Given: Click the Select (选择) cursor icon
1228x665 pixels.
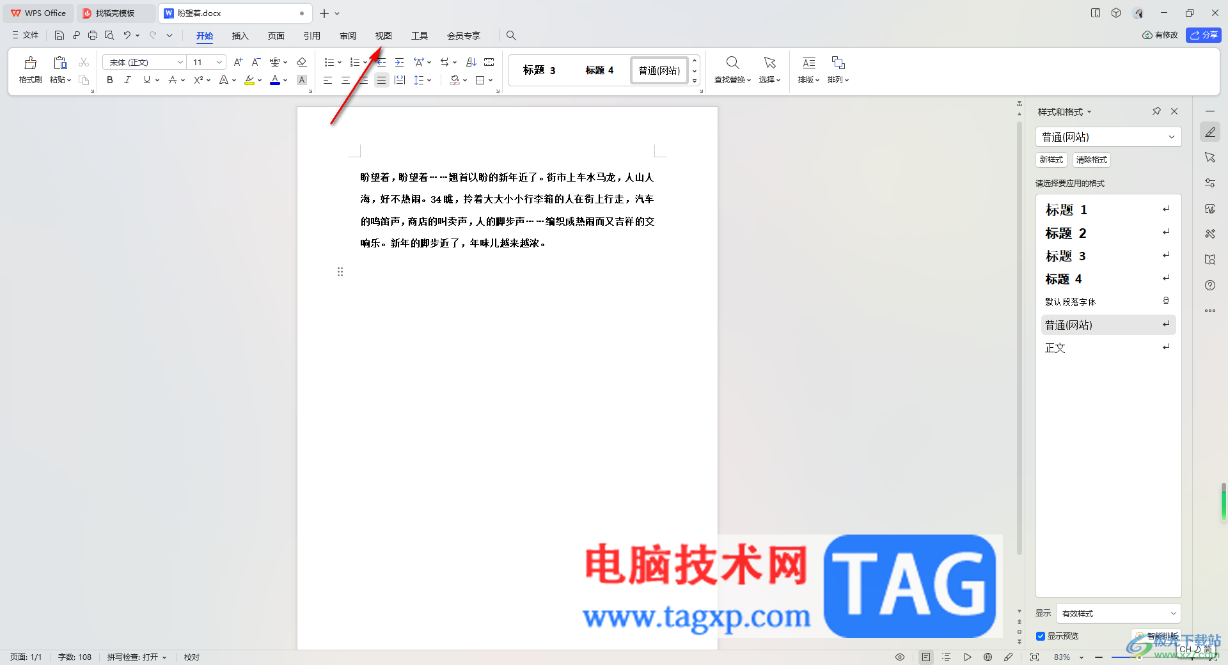Looking at the screenshot, I should [769, 63].
